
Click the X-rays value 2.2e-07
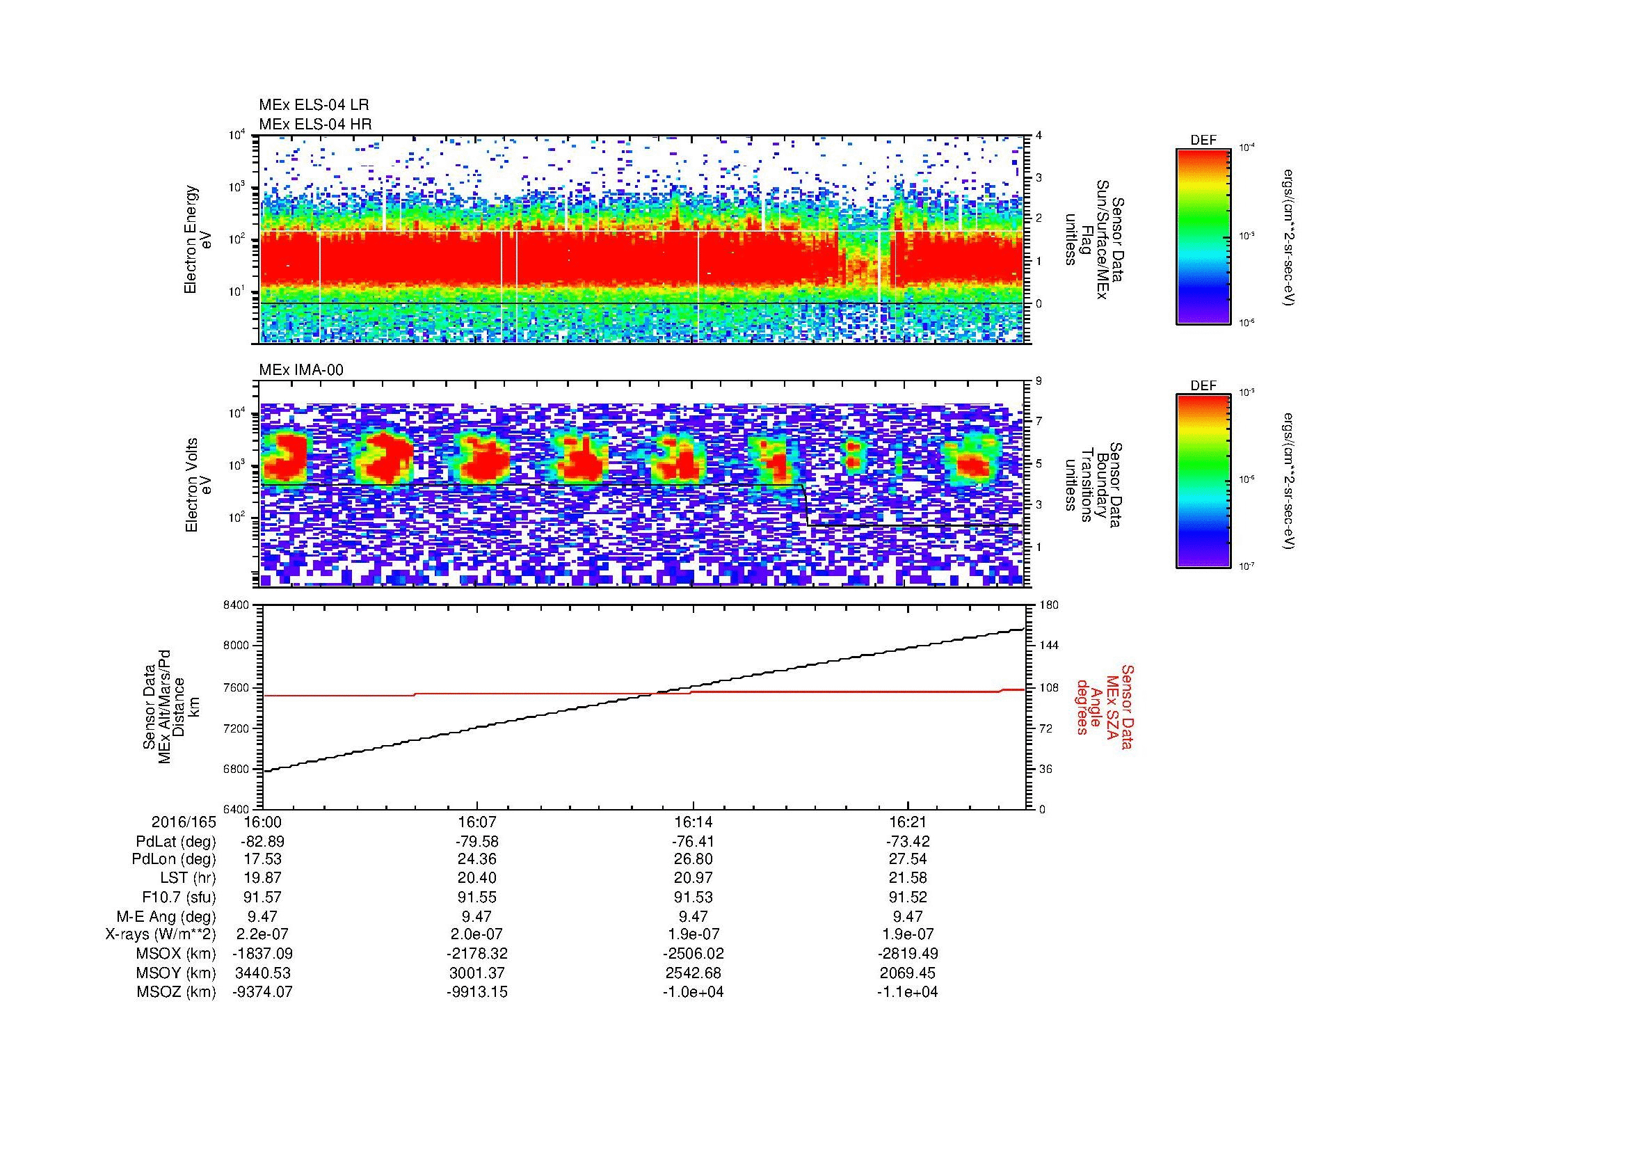coord(262,934)
